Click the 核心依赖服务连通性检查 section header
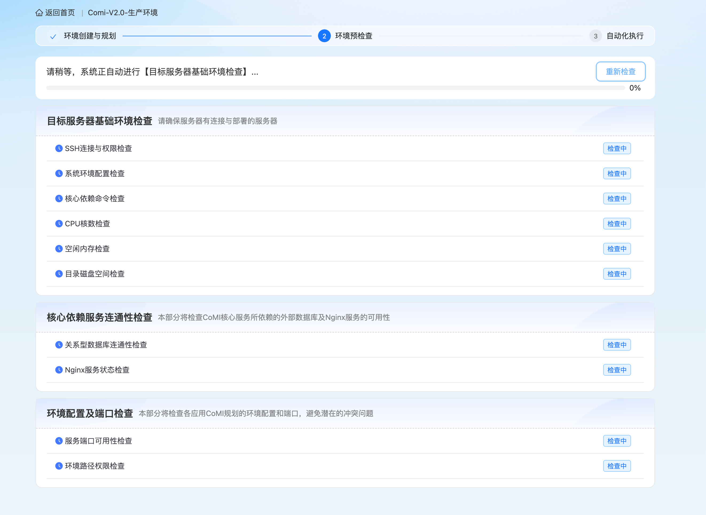Image resolution: width=706 pixels, height=515 pixels. [x=100, y=317]
